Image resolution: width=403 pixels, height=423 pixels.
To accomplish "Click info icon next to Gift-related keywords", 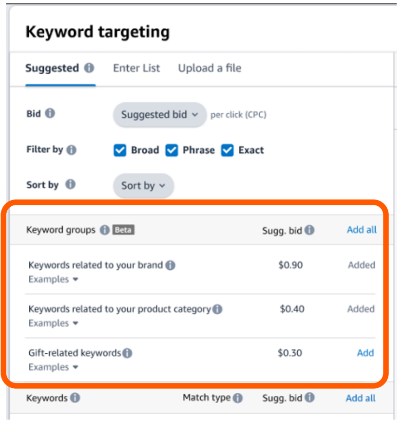I will point(127,353).
